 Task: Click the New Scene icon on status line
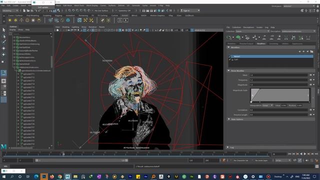click(x=24, y=10)
